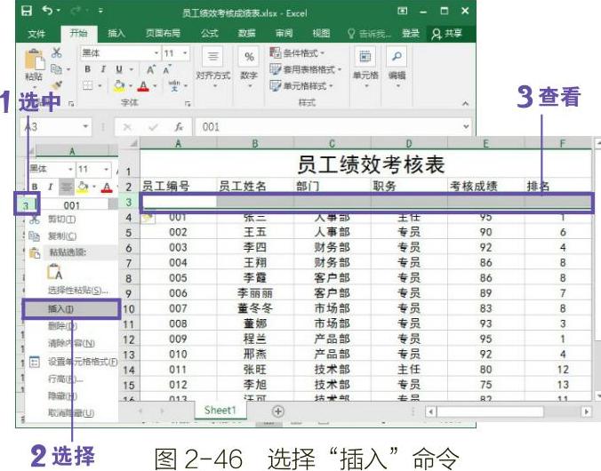Image resolution: width=601 pixels, height=471 pixels.
Task: Toggle Italic in the ribbon font group
Action: 102,69
